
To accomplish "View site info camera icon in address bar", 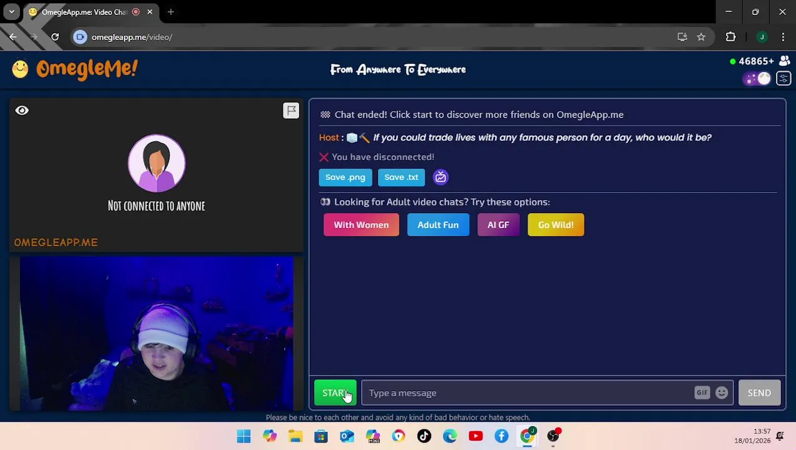I will click(80, 37).
